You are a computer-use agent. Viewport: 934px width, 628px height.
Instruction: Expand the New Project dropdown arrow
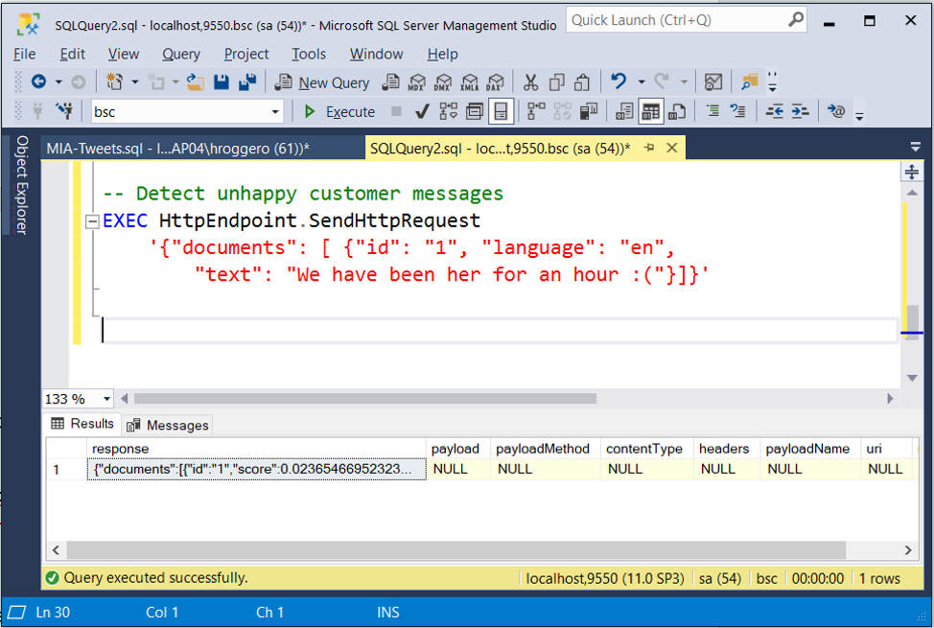click(x=134, y=82)
